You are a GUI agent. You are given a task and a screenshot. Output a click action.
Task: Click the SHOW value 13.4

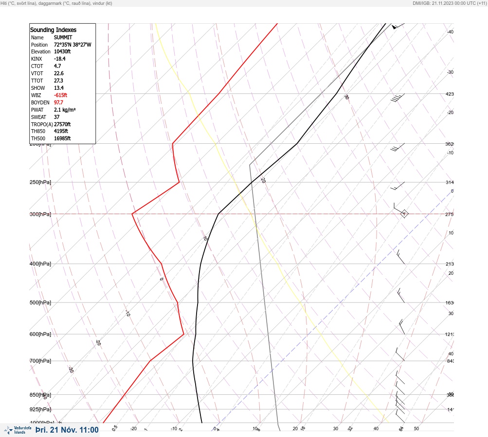tap(58, 88)
